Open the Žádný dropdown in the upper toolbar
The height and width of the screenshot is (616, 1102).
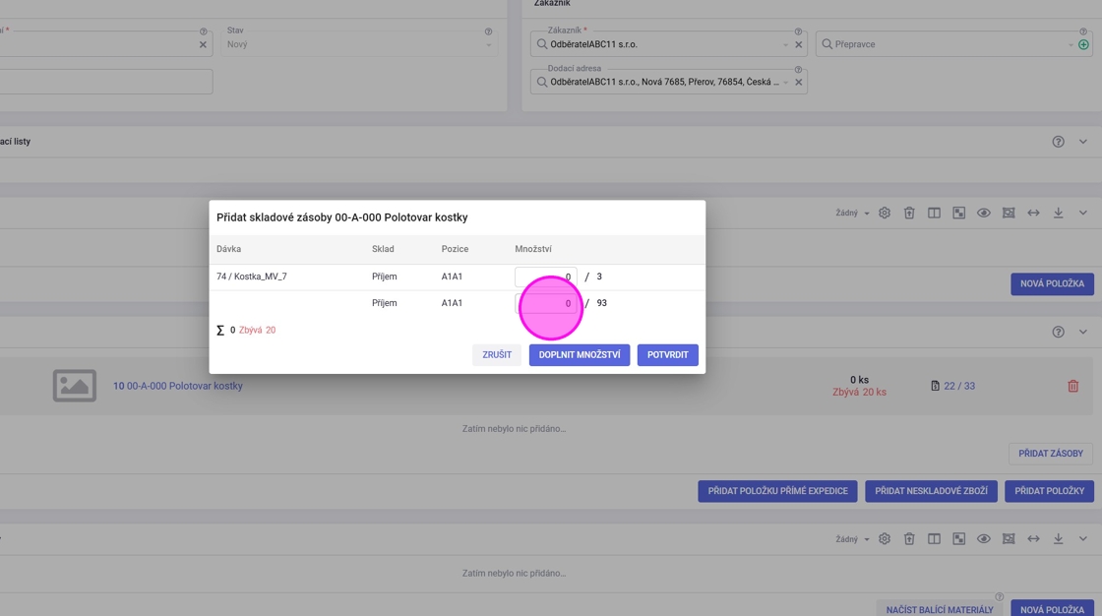coord(852,213)
